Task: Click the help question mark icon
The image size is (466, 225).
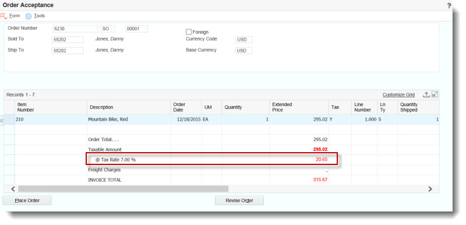Action: coord(449,6)
